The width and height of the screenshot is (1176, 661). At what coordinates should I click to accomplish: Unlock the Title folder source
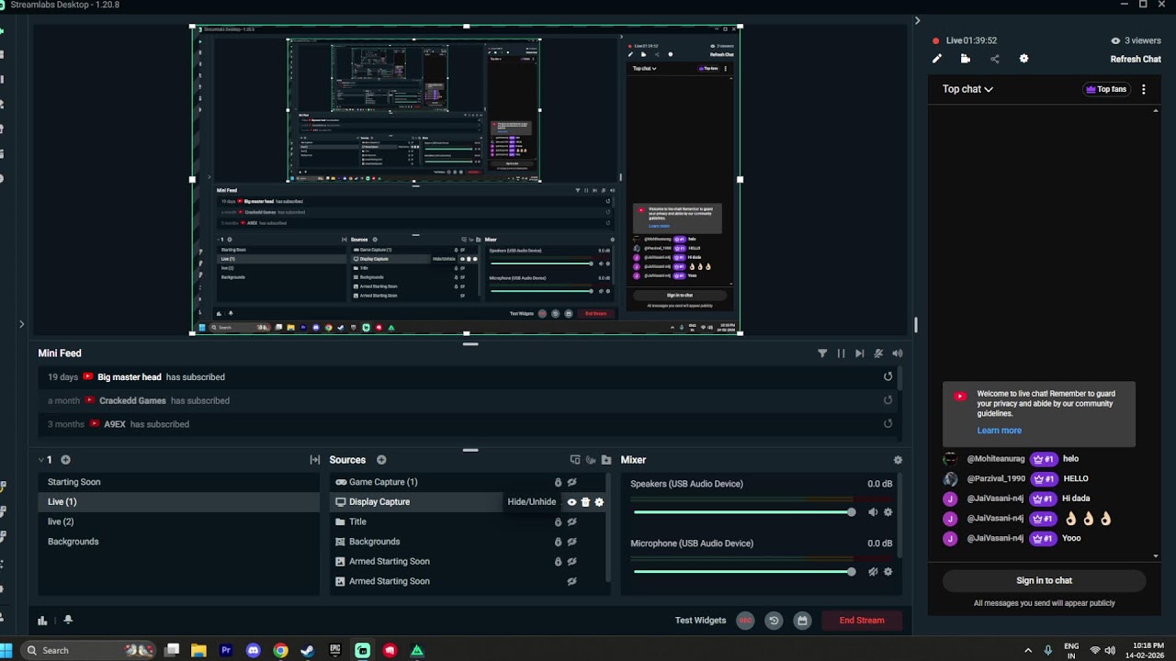click(558, 521)
